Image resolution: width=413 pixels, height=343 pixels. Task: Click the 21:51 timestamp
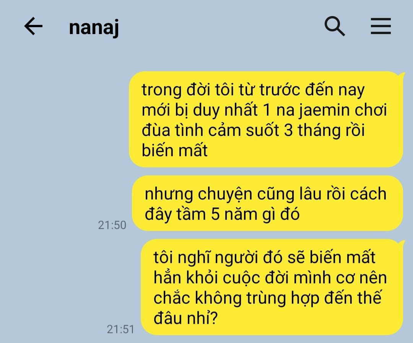(120, 329)
